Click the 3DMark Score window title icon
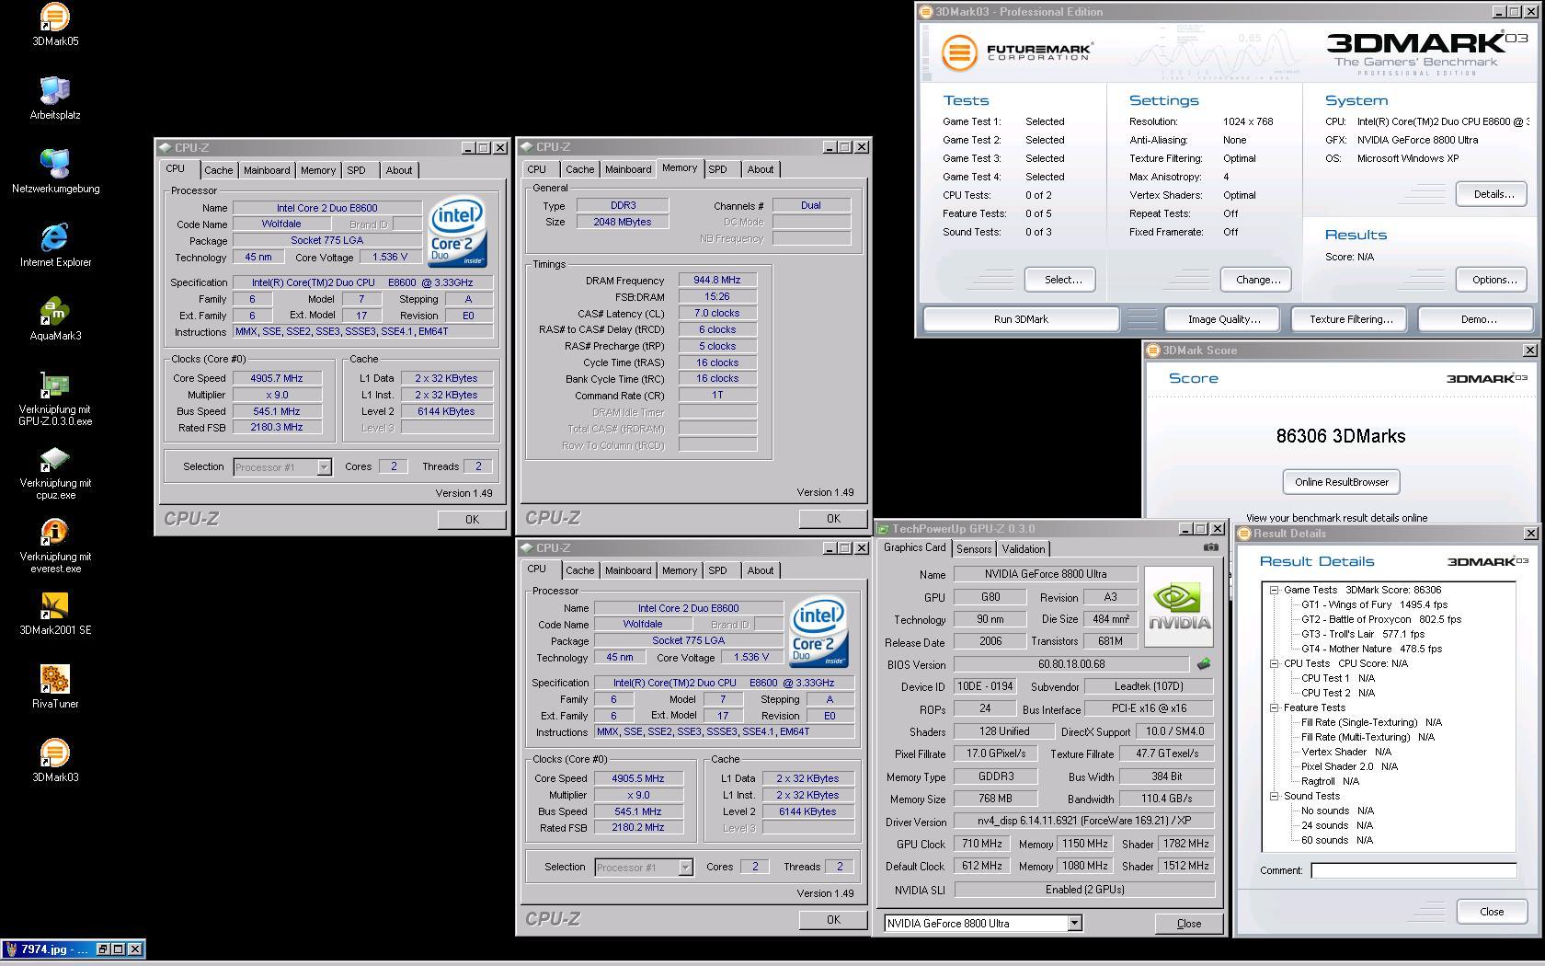The image size is (1545, 966). [x=1153, y=351]
